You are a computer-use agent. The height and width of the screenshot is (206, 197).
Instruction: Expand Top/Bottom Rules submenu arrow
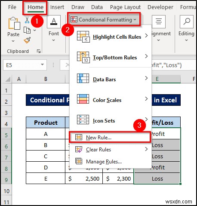click(x=146, y=56)
